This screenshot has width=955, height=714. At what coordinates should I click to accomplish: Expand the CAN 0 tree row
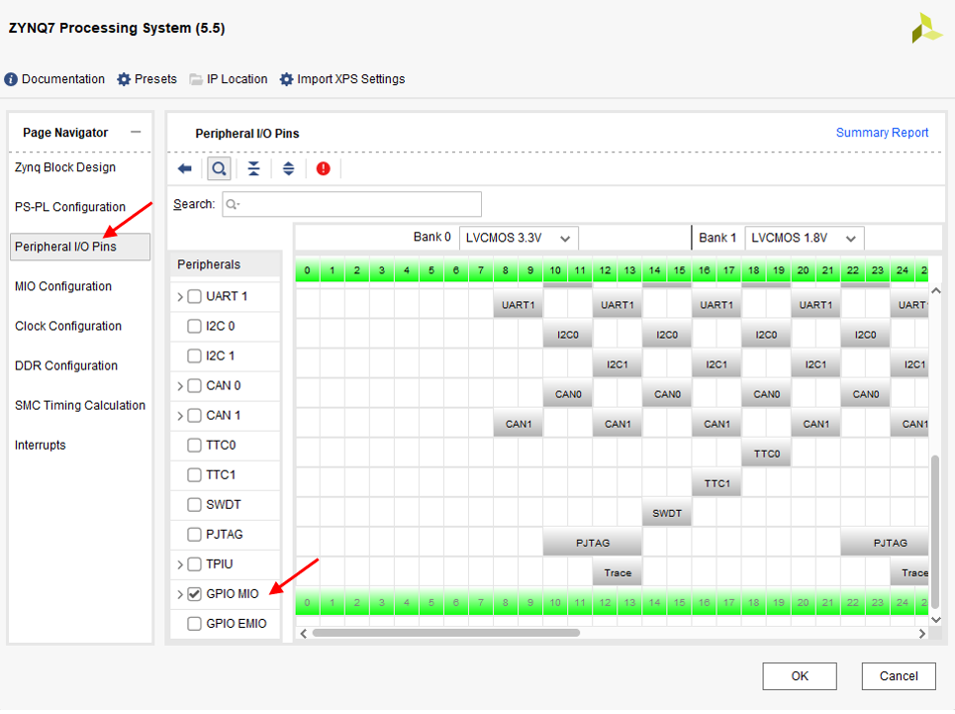[x=180, y=386]
